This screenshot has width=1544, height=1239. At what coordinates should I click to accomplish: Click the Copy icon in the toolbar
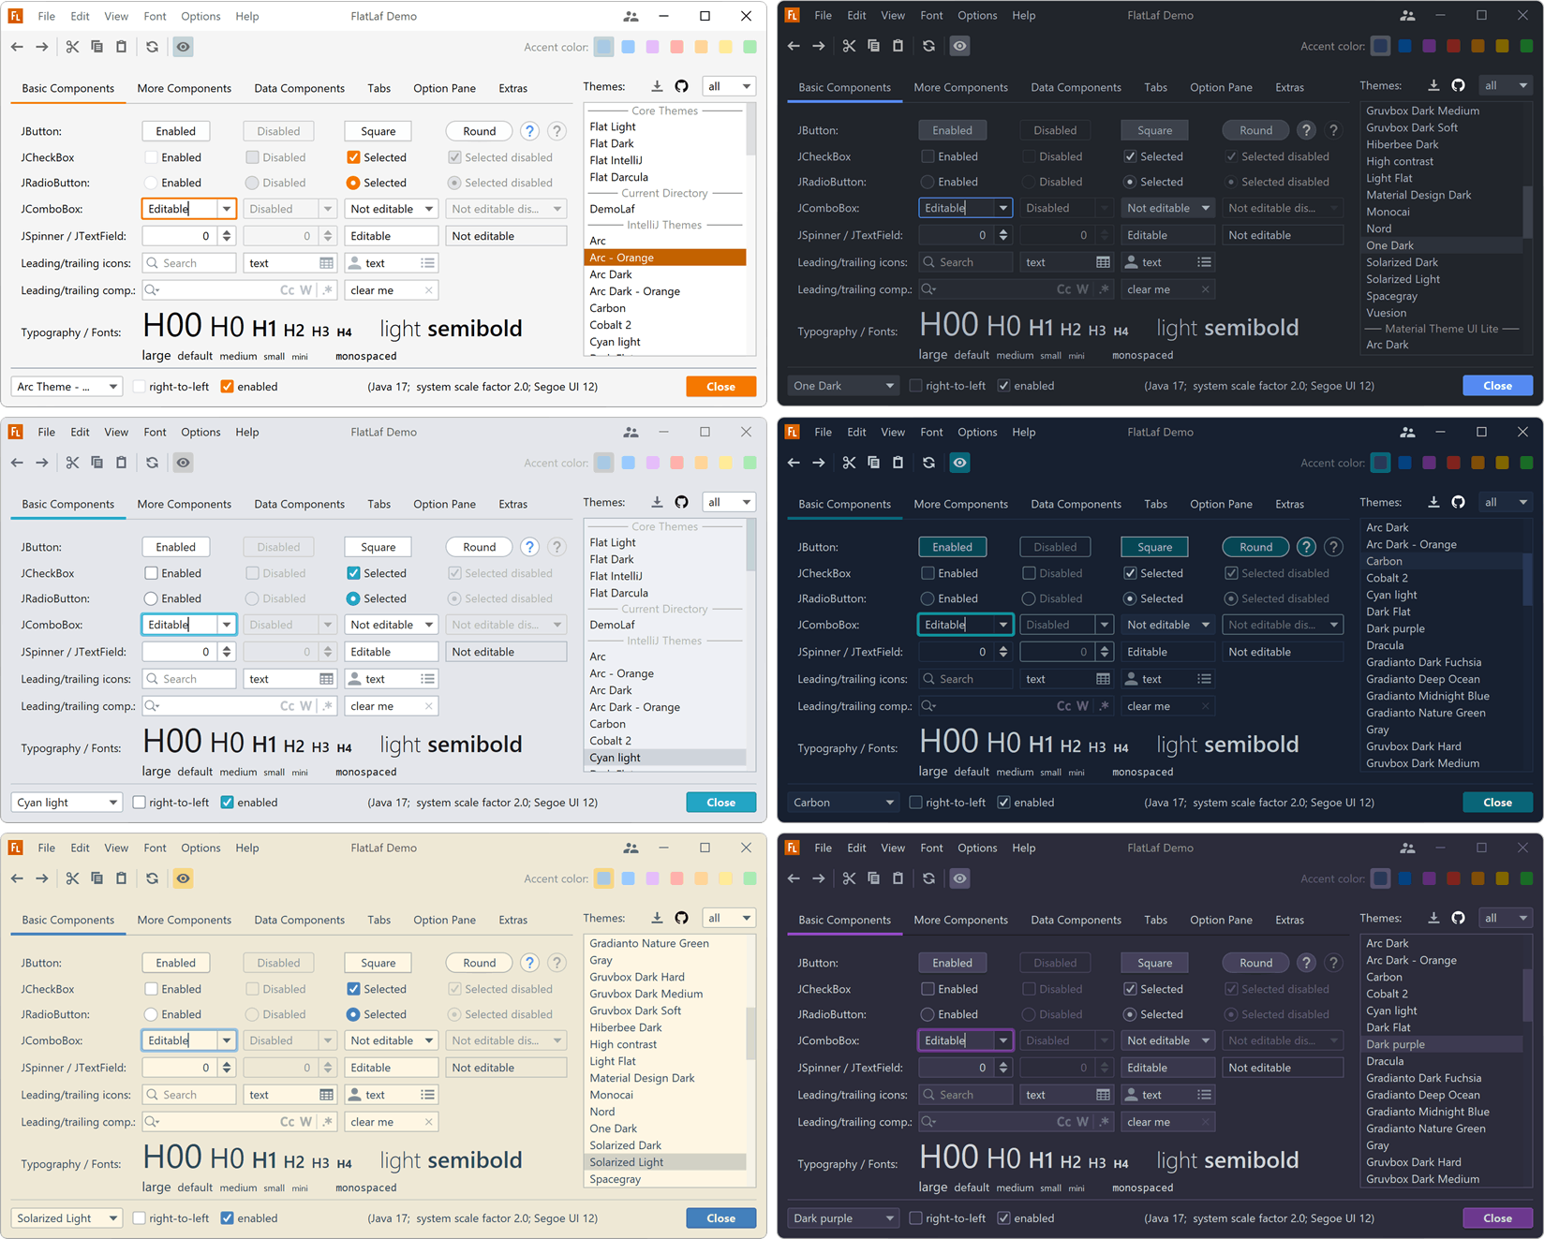tap(96, 46)
